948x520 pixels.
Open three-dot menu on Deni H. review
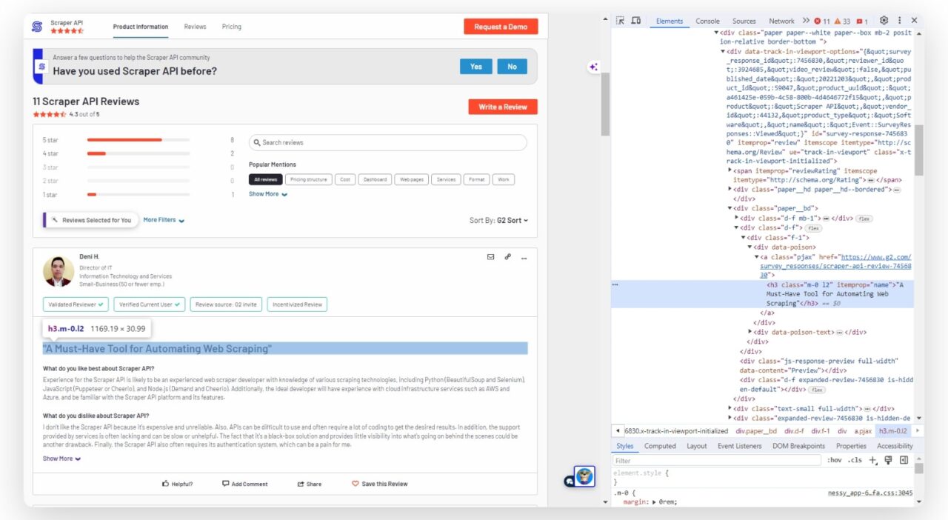tap(524, 258)
